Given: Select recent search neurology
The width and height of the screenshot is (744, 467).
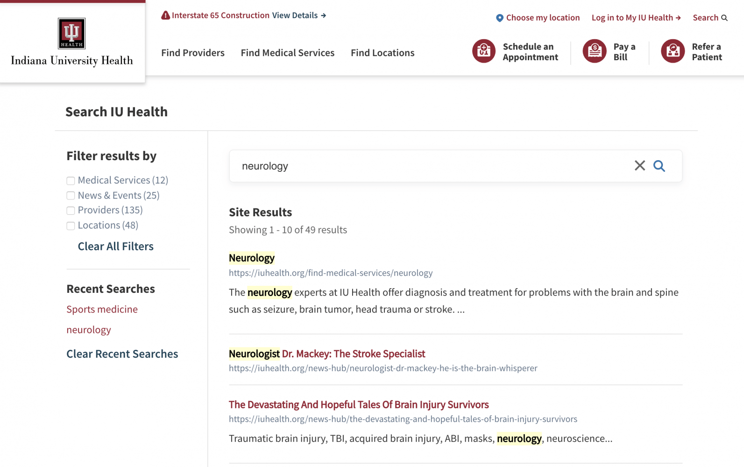Looking at the screenshot, I should pos(89,330).
